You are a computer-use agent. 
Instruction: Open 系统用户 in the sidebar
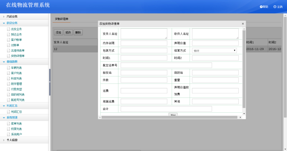point(16,134)
